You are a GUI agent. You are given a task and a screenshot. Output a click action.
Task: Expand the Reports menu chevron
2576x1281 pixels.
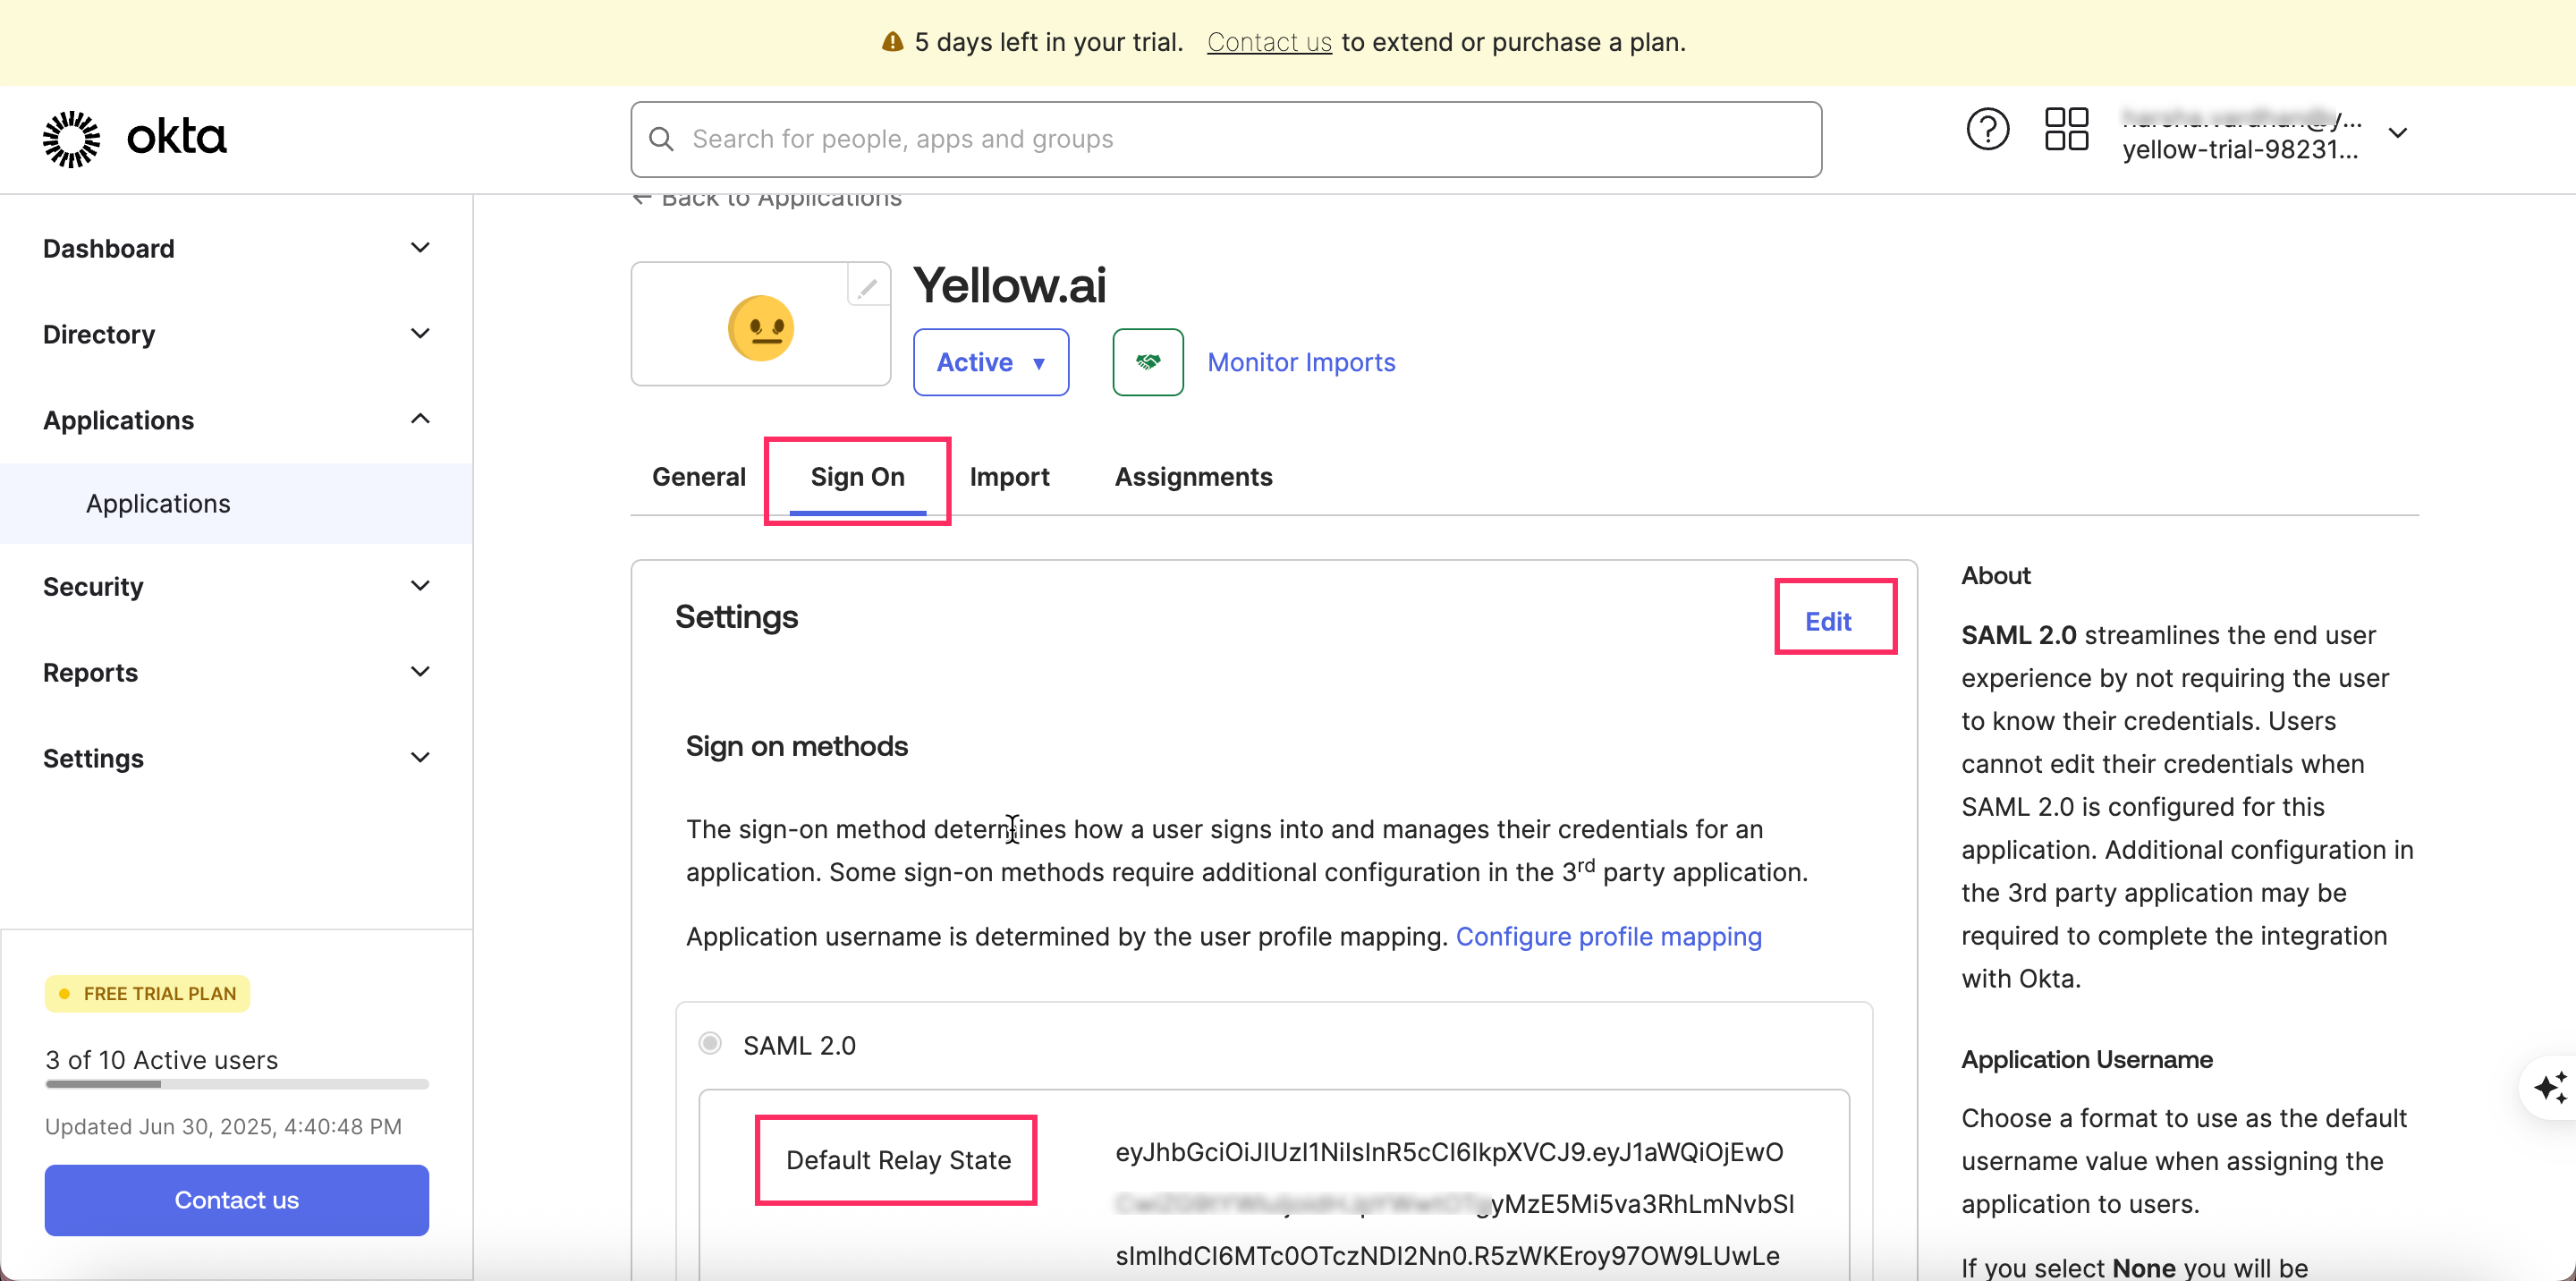(420, 672)
